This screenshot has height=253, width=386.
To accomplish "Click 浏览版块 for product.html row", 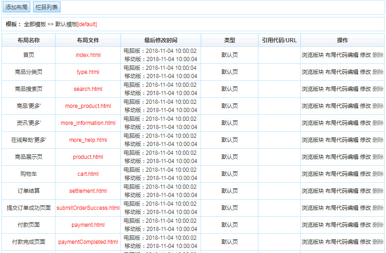I will pos(313,157).
